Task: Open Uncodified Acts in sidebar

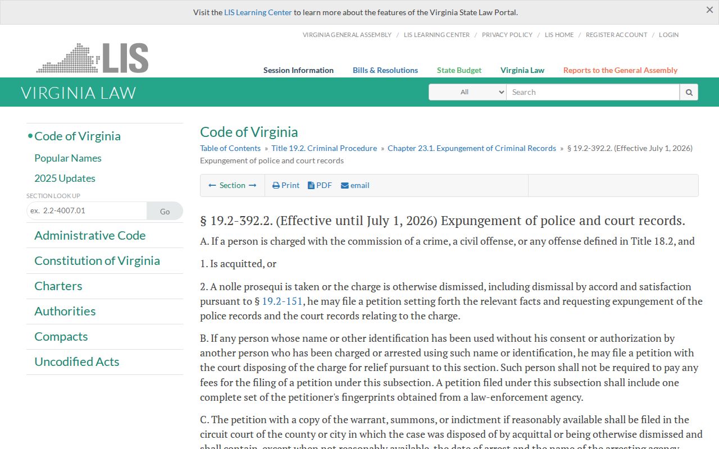Action: (77, 361)
